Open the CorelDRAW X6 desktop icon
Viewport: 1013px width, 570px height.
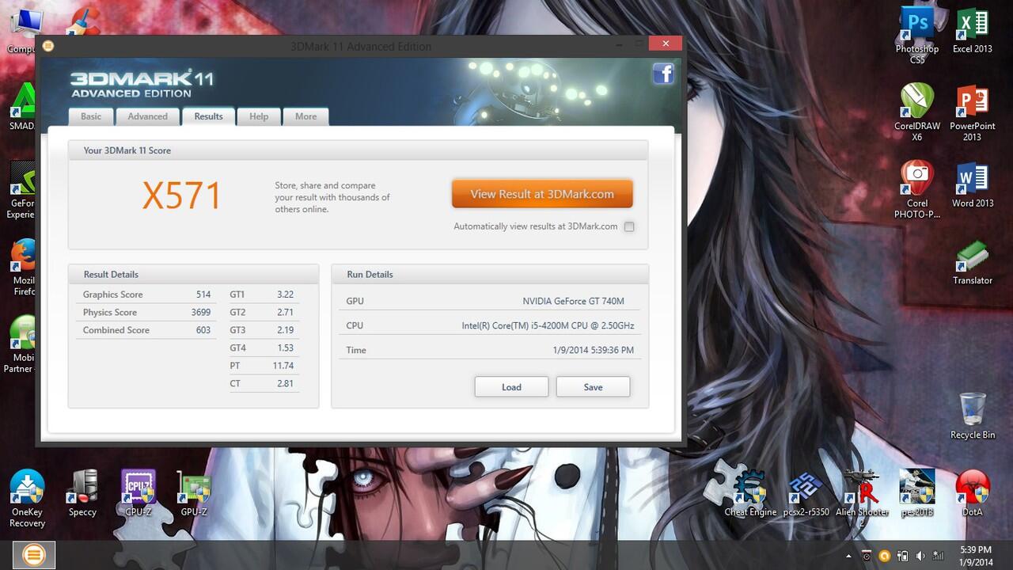(917, 112)
